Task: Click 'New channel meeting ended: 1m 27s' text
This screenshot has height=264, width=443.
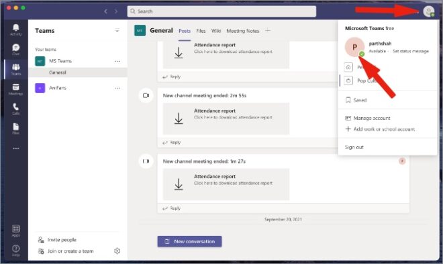Action: tap(204, 161)
